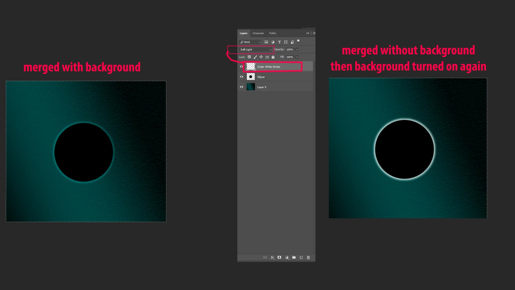Click the add layer style fx icon
The height and width of the screenshot is (290, 515).
point(272,258)
